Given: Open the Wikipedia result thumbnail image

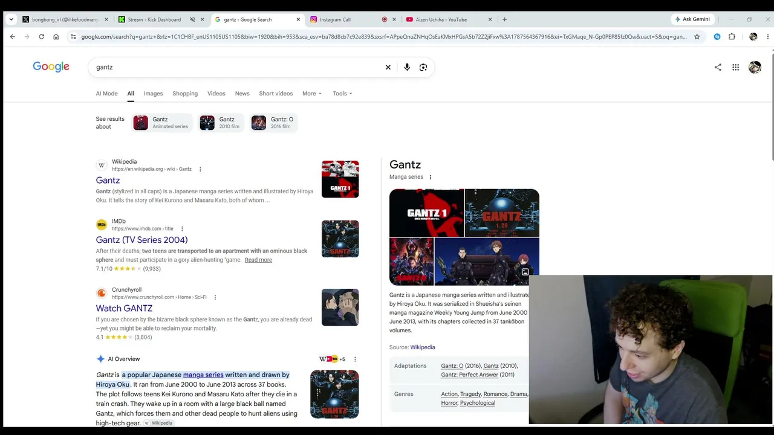Looking at the screenshot, I should (x=340, y=179).
